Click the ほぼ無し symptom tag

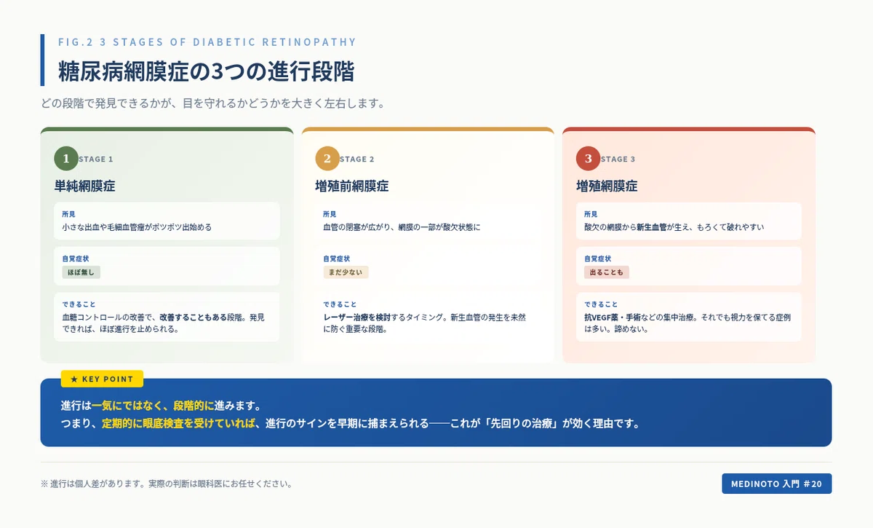tap(81, 272)
